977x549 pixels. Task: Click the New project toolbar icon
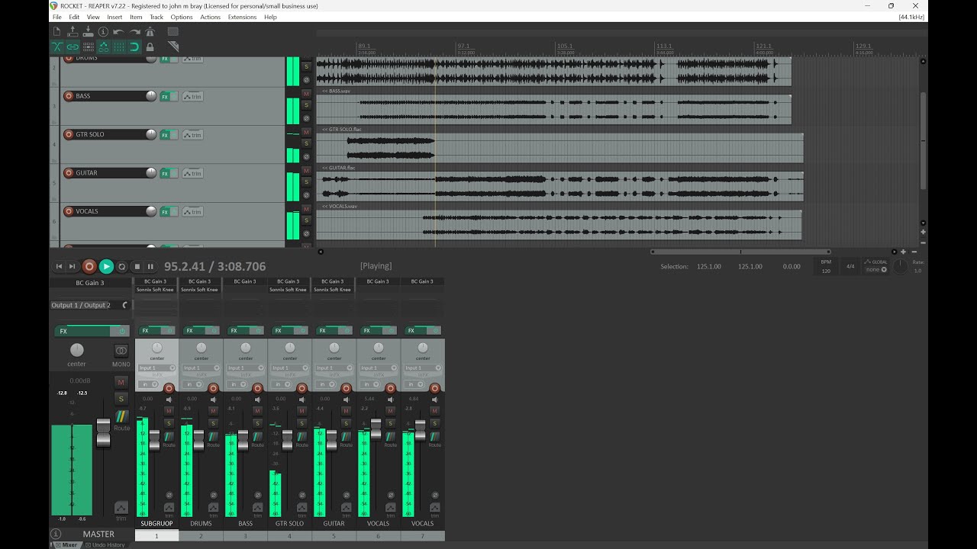[x=57, y=31]
